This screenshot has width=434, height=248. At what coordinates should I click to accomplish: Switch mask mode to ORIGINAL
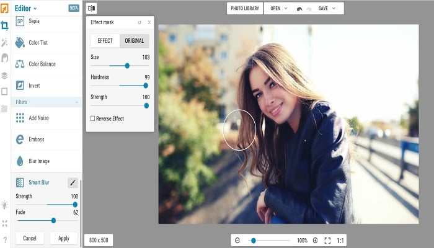[x=135, y=41]
